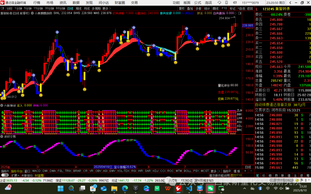Open main chart indicator dropdown arrow
This screenshot has height=194, width=311.
(x=32, y=13)
